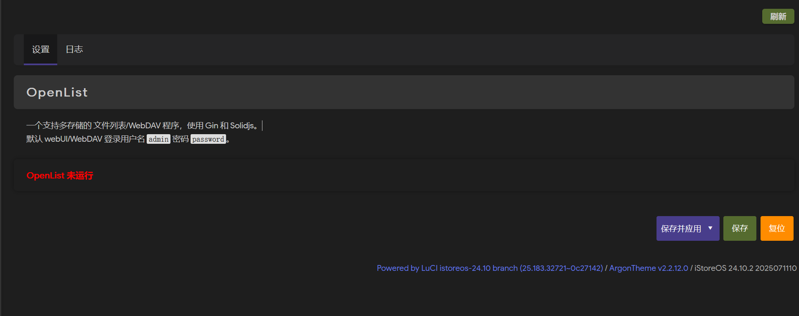Expand the 保存并应用 dropdown arrow

tap(710, 228)
